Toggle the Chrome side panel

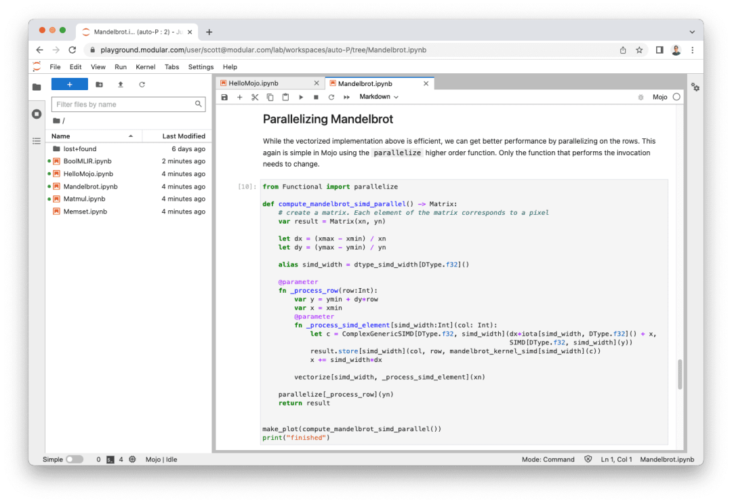pyautogui.click(x=659, y=50)
